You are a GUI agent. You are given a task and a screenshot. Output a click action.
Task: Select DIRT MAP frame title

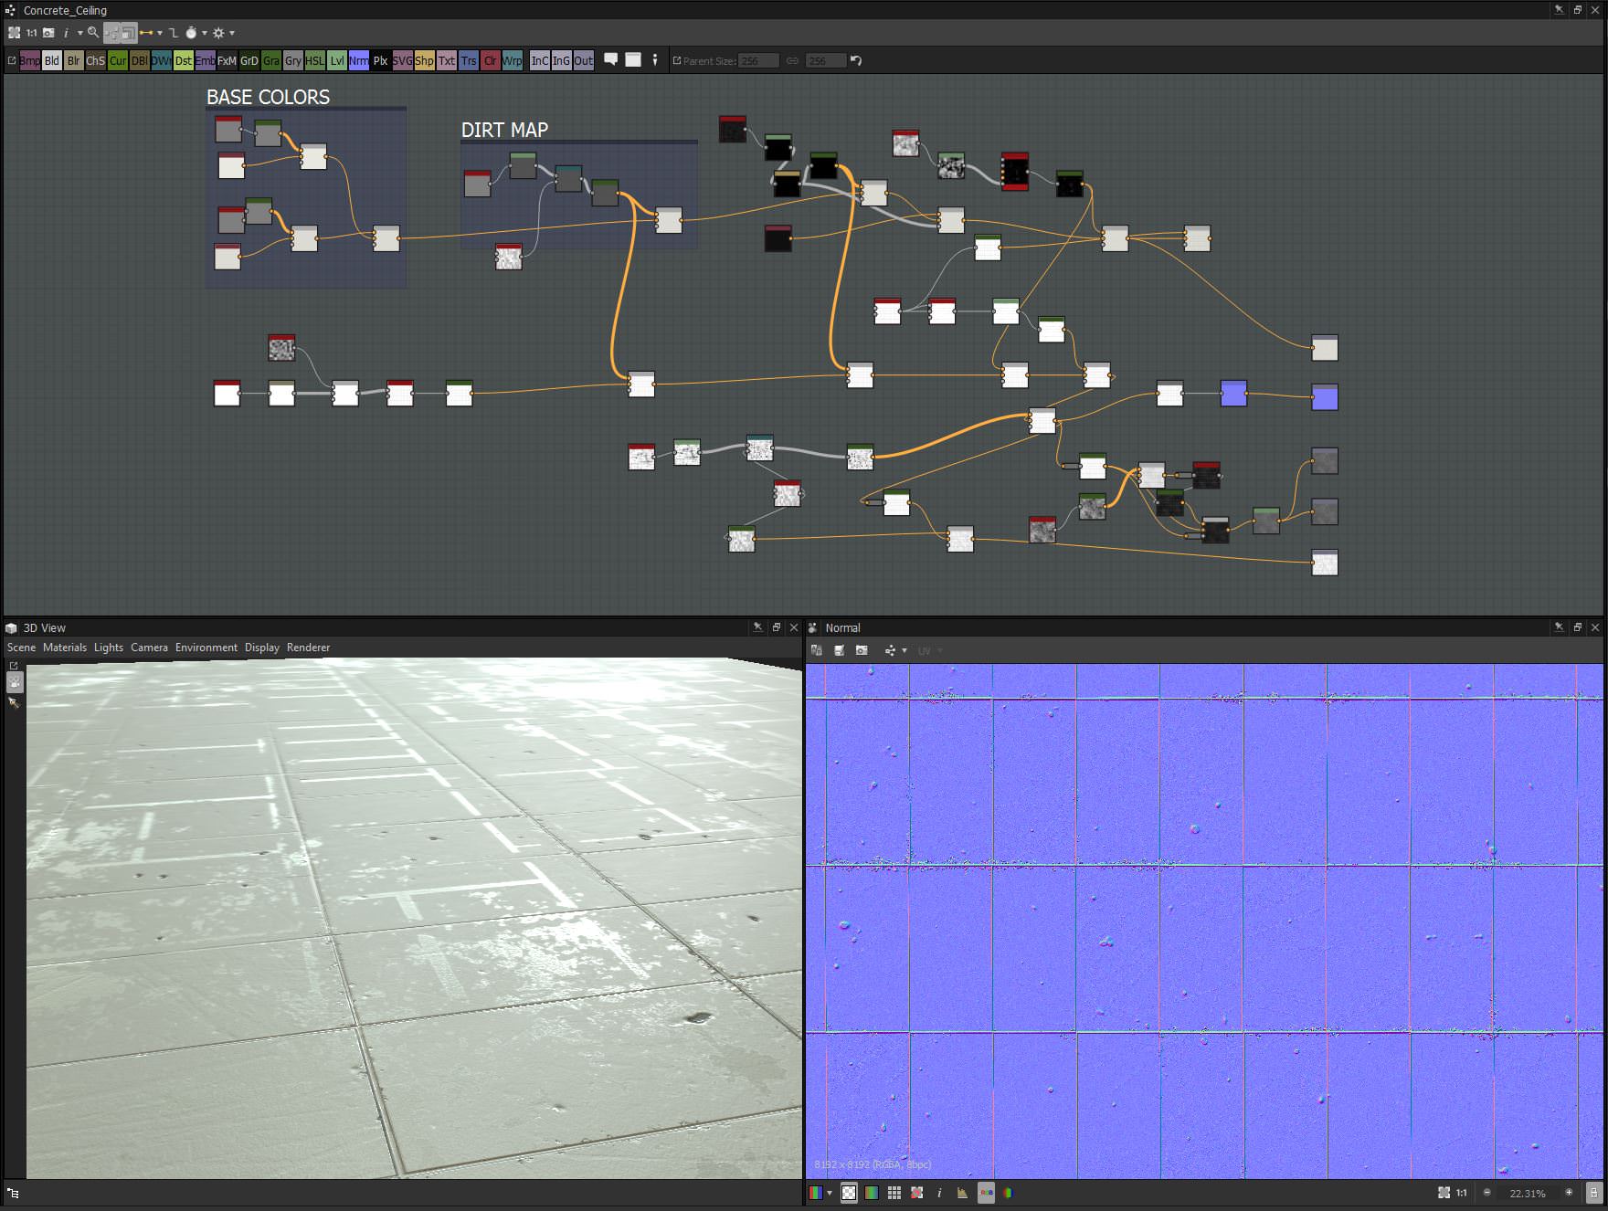point(504,130)
